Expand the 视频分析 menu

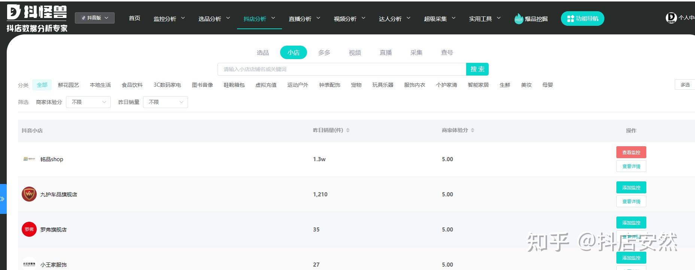tap(349, 19)
